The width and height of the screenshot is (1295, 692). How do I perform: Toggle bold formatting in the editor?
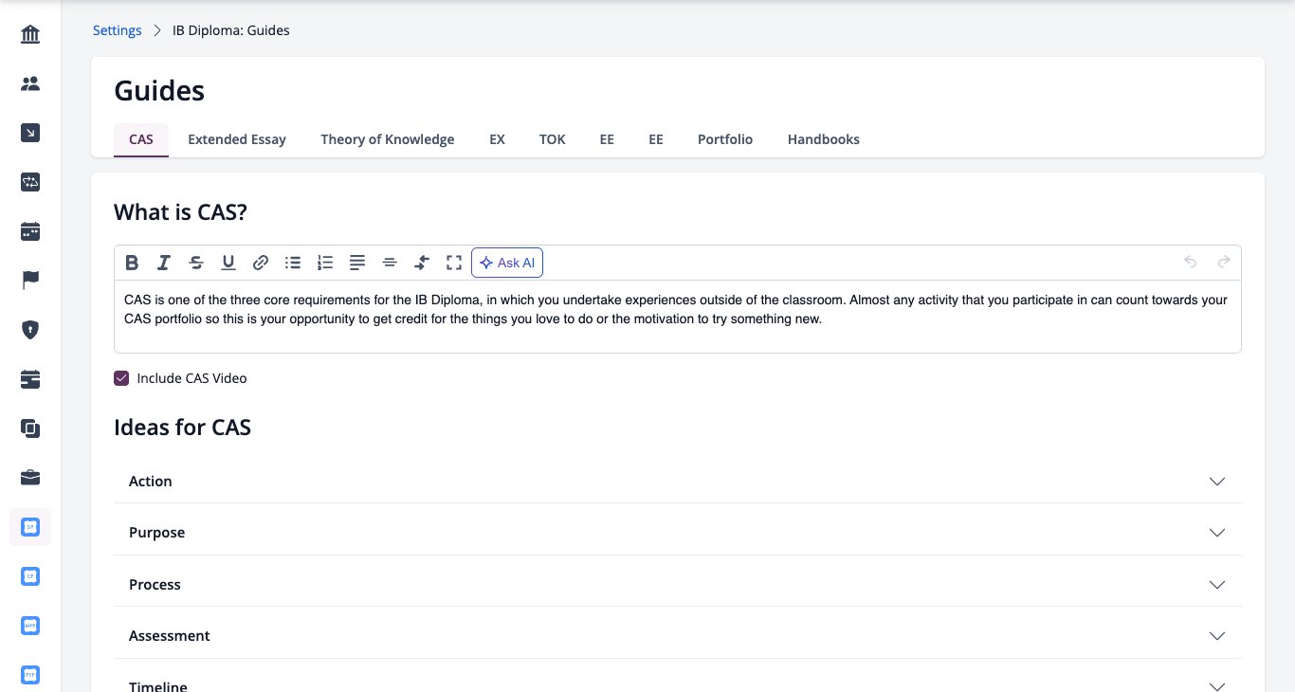[x=132, y=263]
